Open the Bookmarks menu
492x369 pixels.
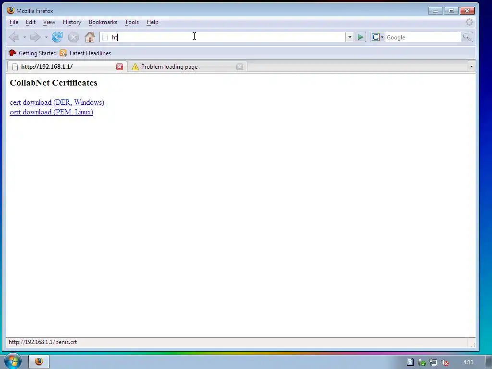[x=103, y=22]
